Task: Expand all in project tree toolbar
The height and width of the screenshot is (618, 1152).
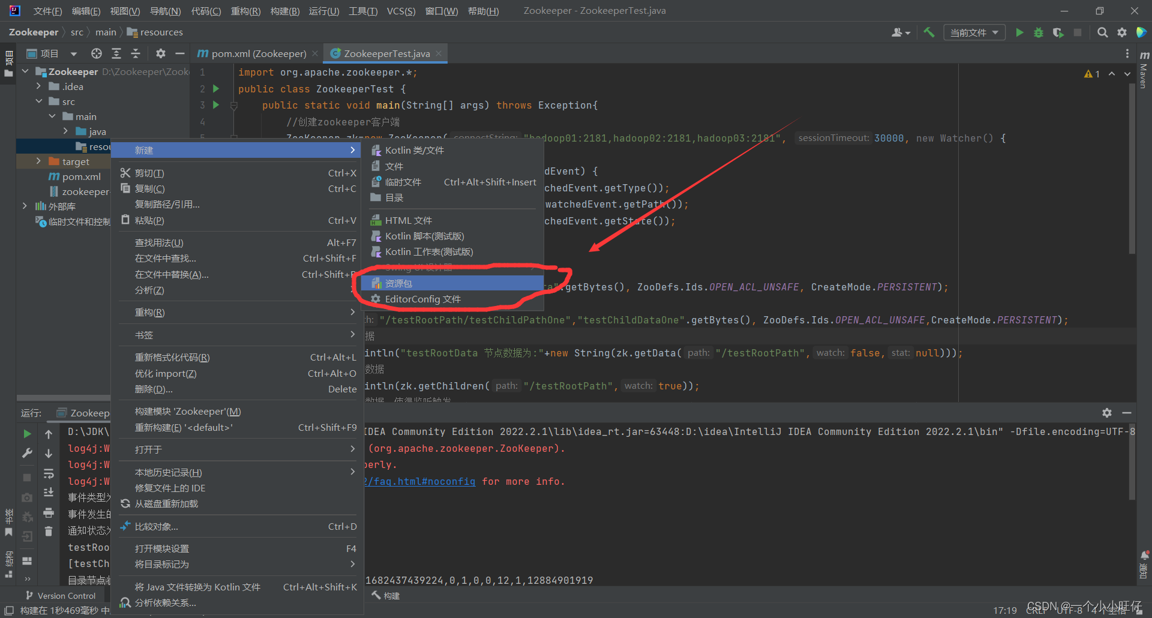Action: 116,53
